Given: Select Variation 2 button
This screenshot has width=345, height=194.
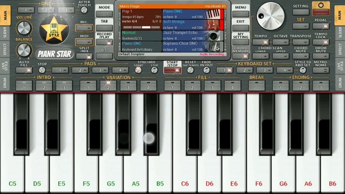Looking at the screenshot, I should [x=108, y=86].
